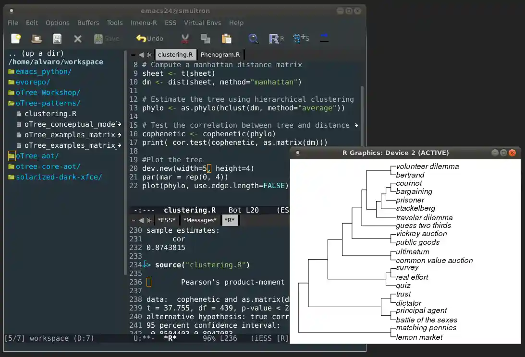Image resolution: width=525 pixels, height=357 pixels.
Task: Start an S+ session using the S+ icon
Action: [x=301, y=38]
